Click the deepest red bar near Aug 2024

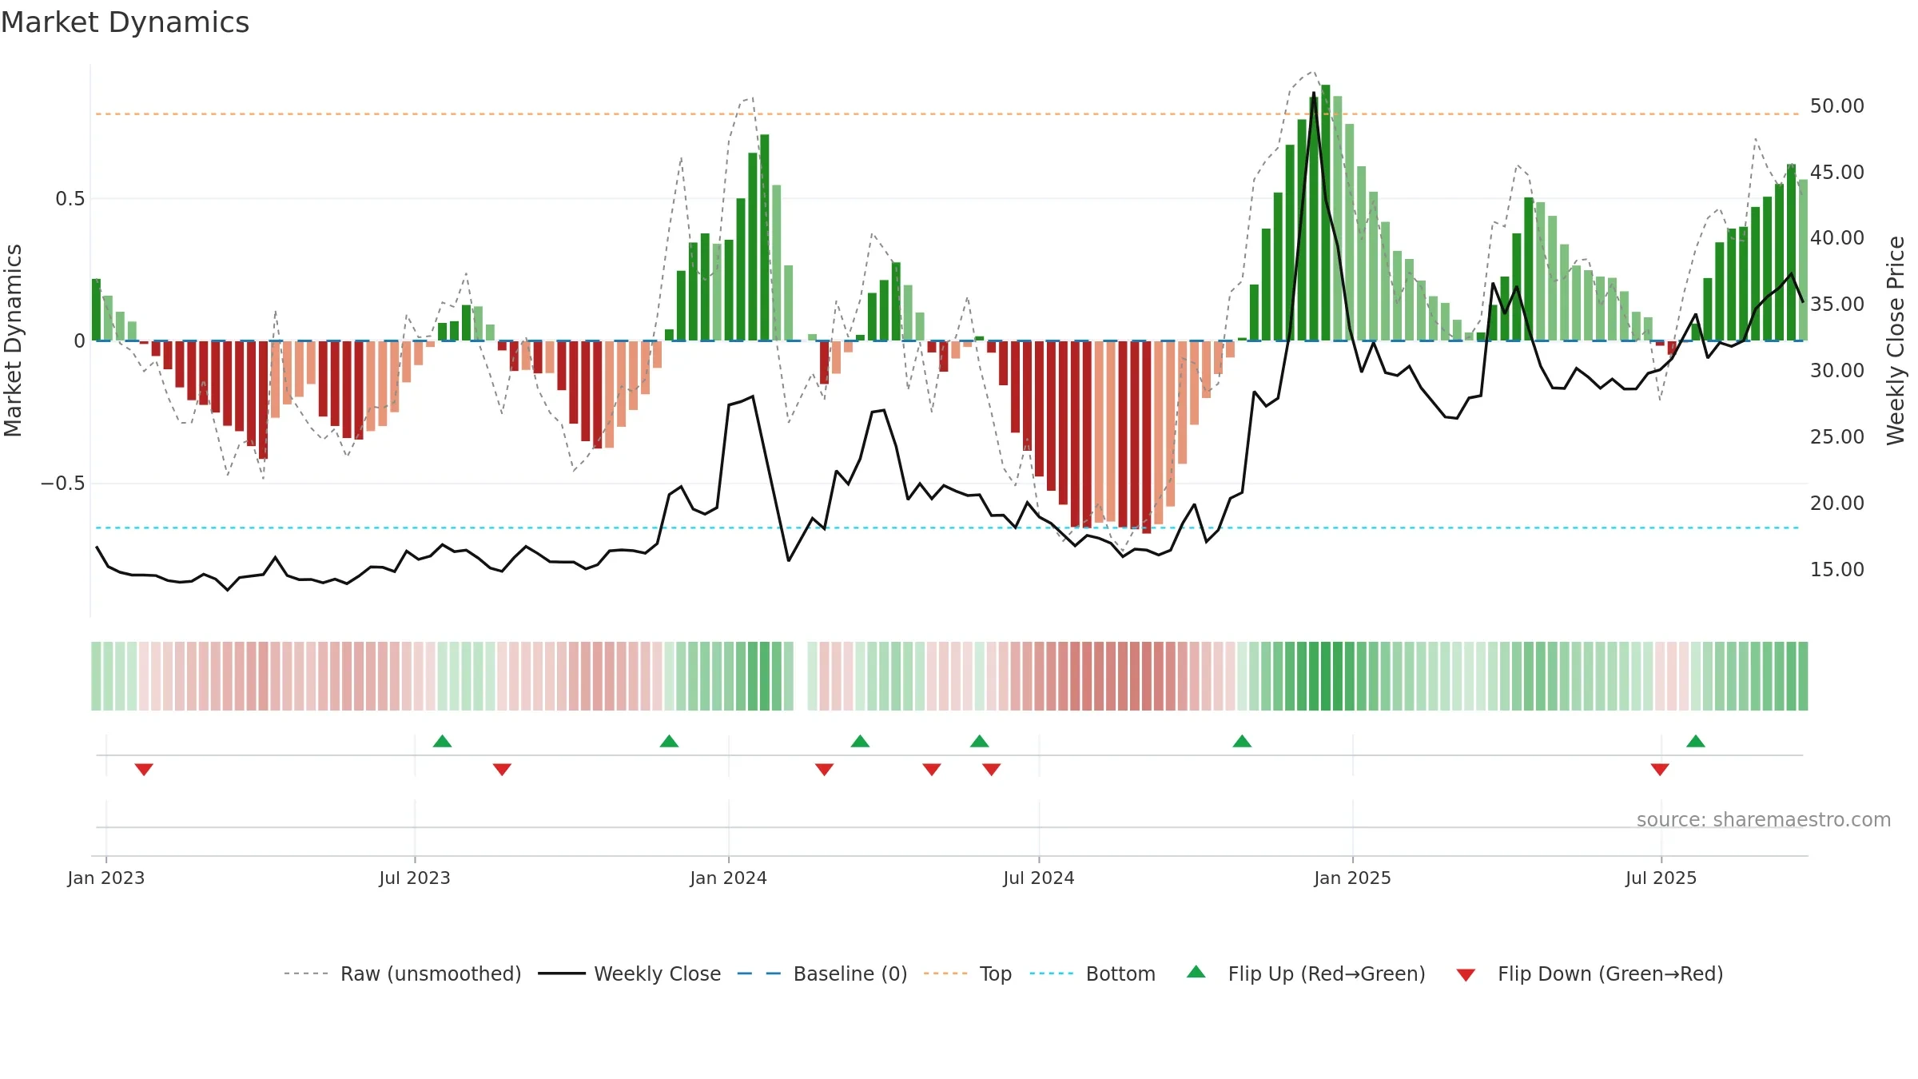pos(1146,437)
